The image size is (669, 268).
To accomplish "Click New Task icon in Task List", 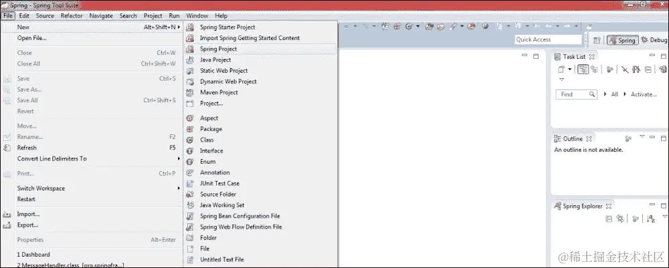I will point(561,70).
